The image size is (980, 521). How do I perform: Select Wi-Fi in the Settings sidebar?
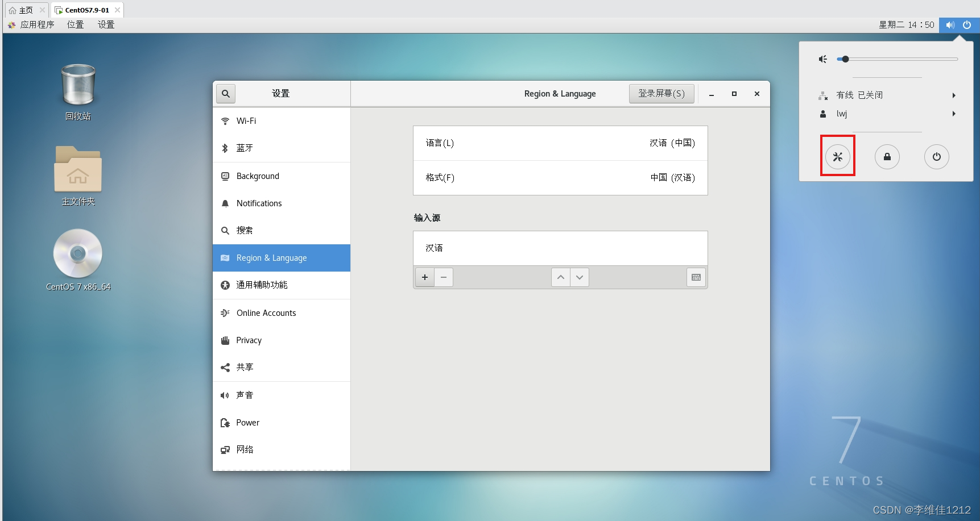[246, 120]
